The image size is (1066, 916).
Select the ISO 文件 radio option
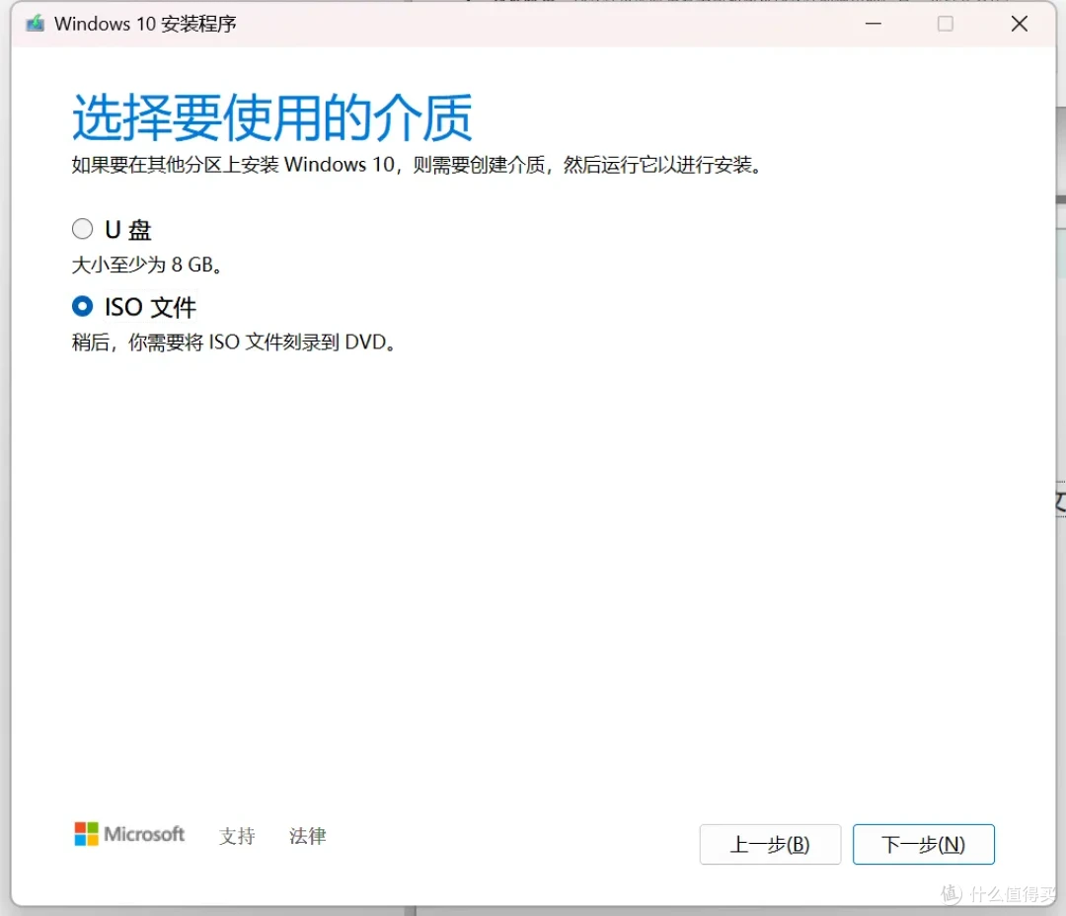pos(82,306)
